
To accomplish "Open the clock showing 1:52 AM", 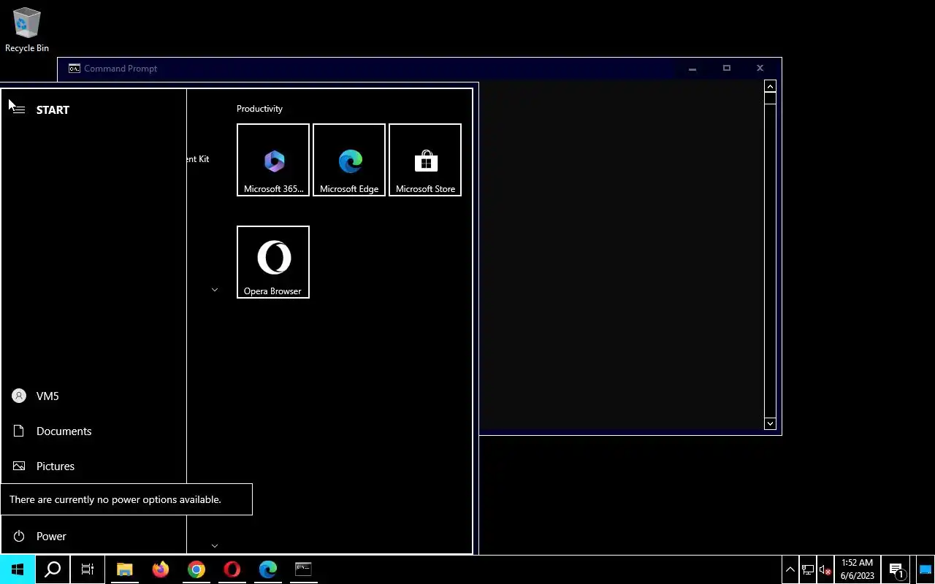I will coord(858,569).
